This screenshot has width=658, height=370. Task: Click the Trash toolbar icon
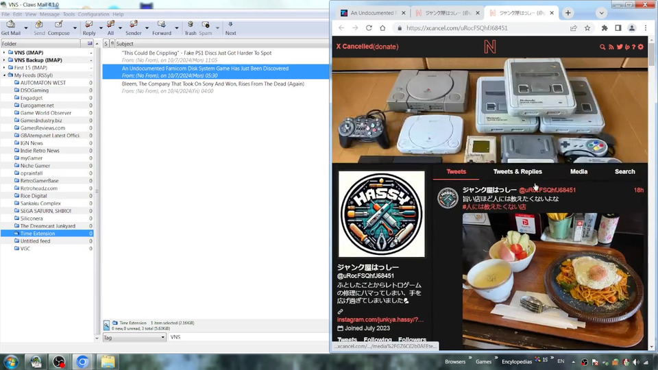click(x=191, y=27)
